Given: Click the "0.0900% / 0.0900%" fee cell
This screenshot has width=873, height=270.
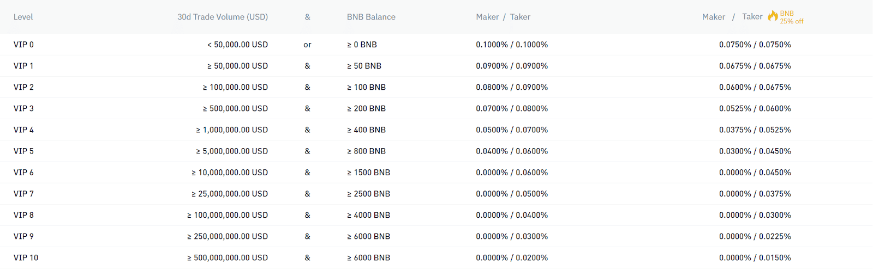Looking at the screenshot, I should coord(512,66).
